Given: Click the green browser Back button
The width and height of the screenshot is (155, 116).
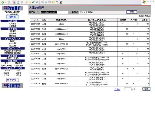Looking at the screenshot, I should [3, 2].
